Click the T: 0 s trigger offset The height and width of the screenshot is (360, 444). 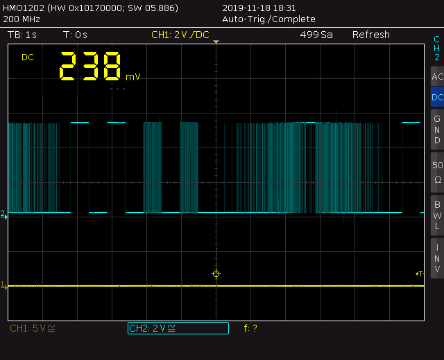pyautogui.click(x=75, y=35)
